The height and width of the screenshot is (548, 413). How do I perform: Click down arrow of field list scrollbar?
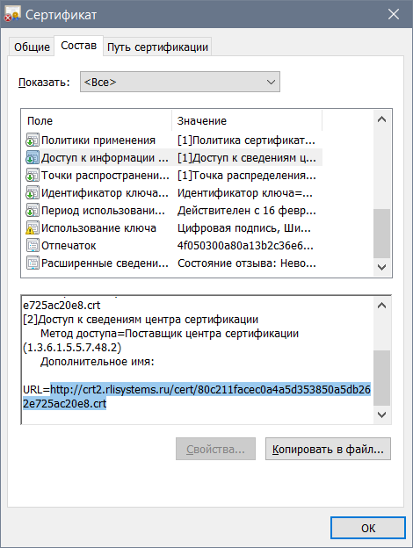pyautogui.click(x=382, y=267)
